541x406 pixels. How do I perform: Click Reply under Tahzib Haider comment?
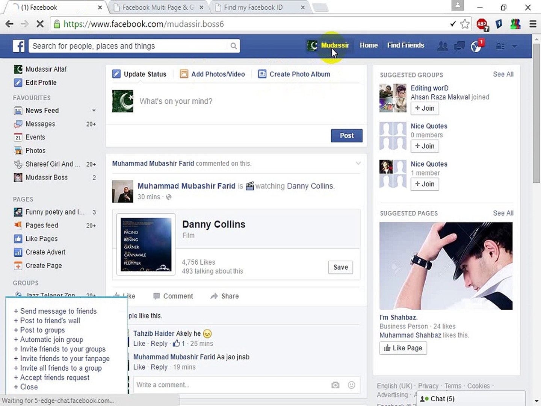coord(159,344)
